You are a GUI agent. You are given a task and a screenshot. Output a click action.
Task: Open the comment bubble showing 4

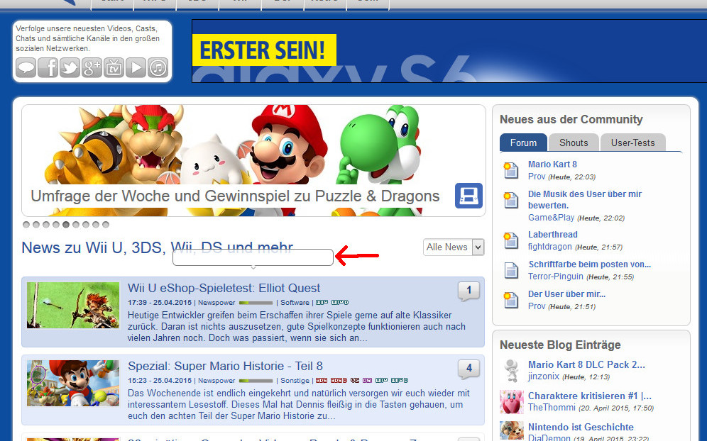pyautogui.click(x=469, y=369)
